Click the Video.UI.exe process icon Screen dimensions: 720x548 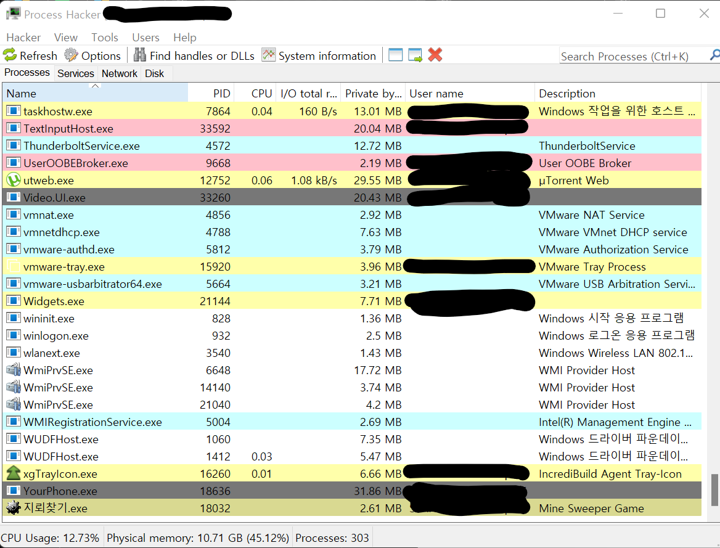(14, 197)
